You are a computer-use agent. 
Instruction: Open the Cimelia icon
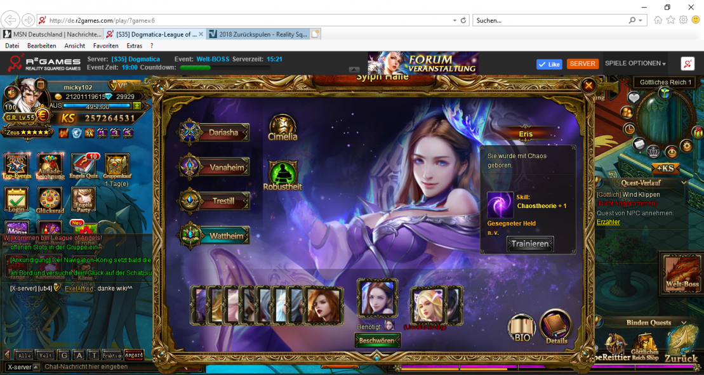pos(282,126)
